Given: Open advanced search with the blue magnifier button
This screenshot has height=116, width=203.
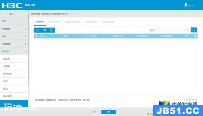Looking at the screenshot, I should pyautogui.click(x=194, y=30).
